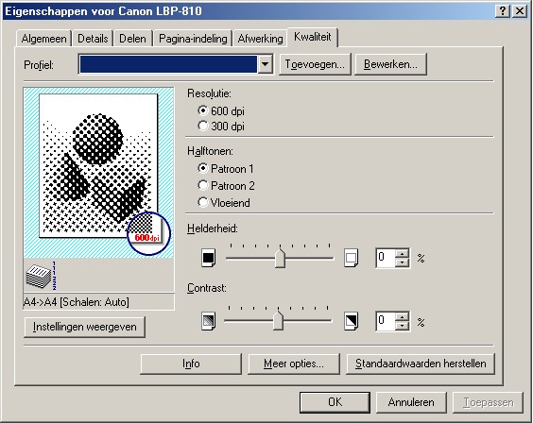Confirm with the OK button
The image size is (533, 423).
335,402
